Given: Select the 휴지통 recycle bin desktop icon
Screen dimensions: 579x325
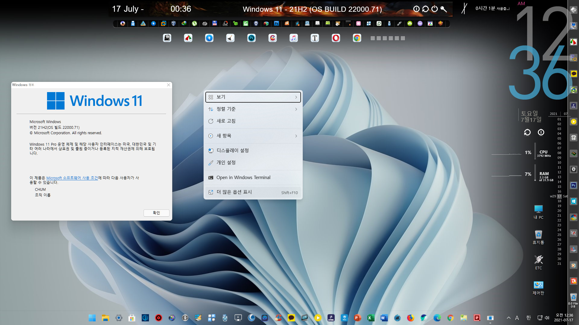Looking at the screenshot, I should point(538,237).
